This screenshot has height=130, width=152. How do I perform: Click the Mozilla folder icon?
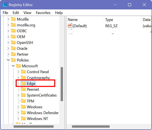point(13,19)
